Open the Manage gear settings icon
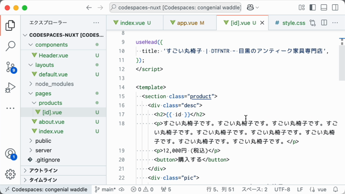Image resolution: width=345 pixels, height=194 pixels. point(10,174)
